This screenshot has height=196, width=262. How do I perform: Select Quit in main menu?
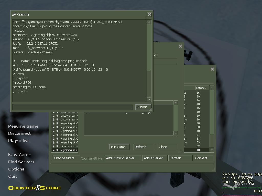(x=13, y=176)
